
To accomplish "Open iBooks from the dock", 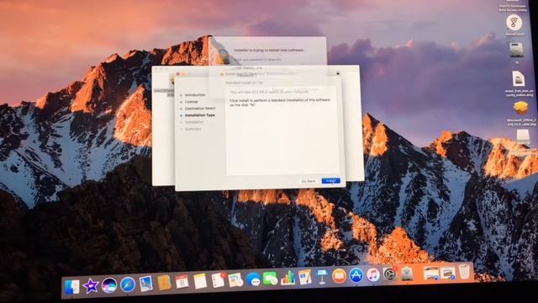I will point(339,276).
